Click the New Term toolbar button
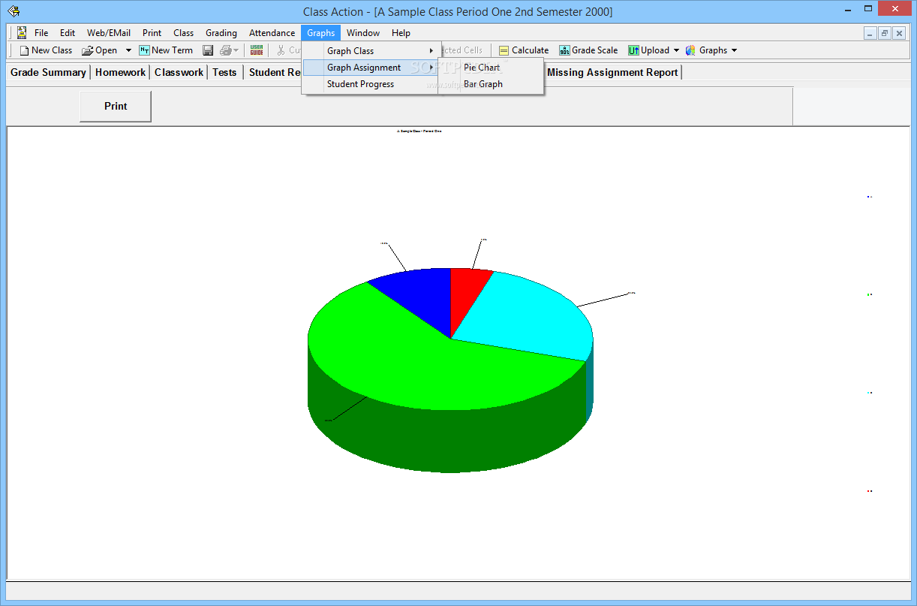Screen dimensions: 917x606 coord(166,50)
